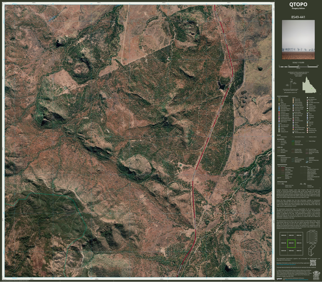
Task: Select the green-highlighted cell in the sheet index grid
Action: (x=291, y=243)
